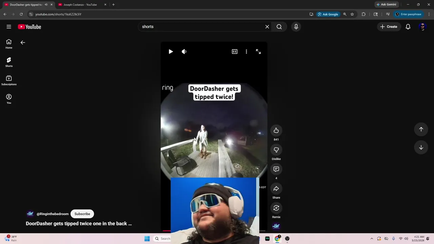Open the Chrome taskbar icon
The image size is (434, 244).
coord(277,239)
